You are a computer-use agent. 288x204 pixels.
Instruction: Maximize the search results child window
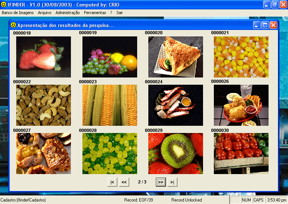click(265, 25)
